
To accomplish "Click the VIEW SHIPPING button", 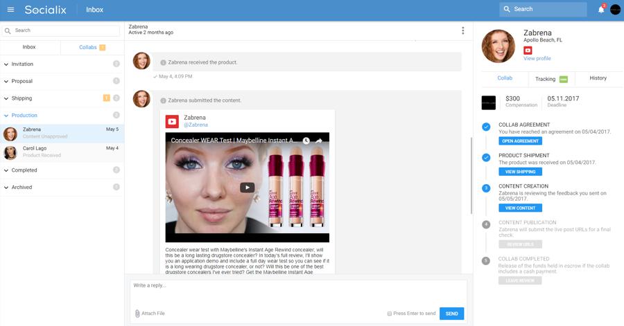I will [x=520, y=172].
